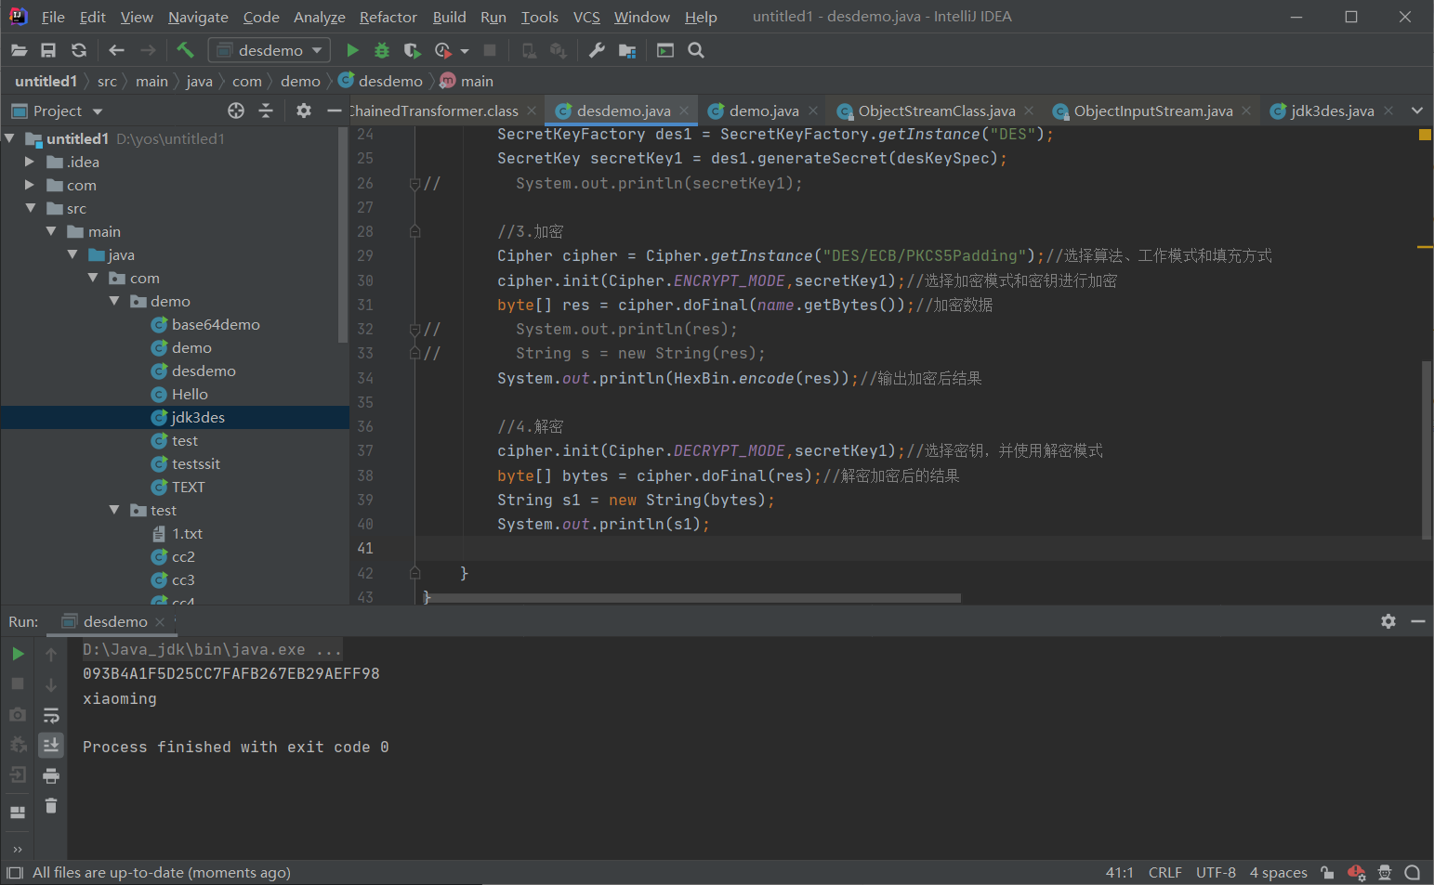The image size is (1434, 885).
Task: Open the Navigate menu
Action: (198, 17)
